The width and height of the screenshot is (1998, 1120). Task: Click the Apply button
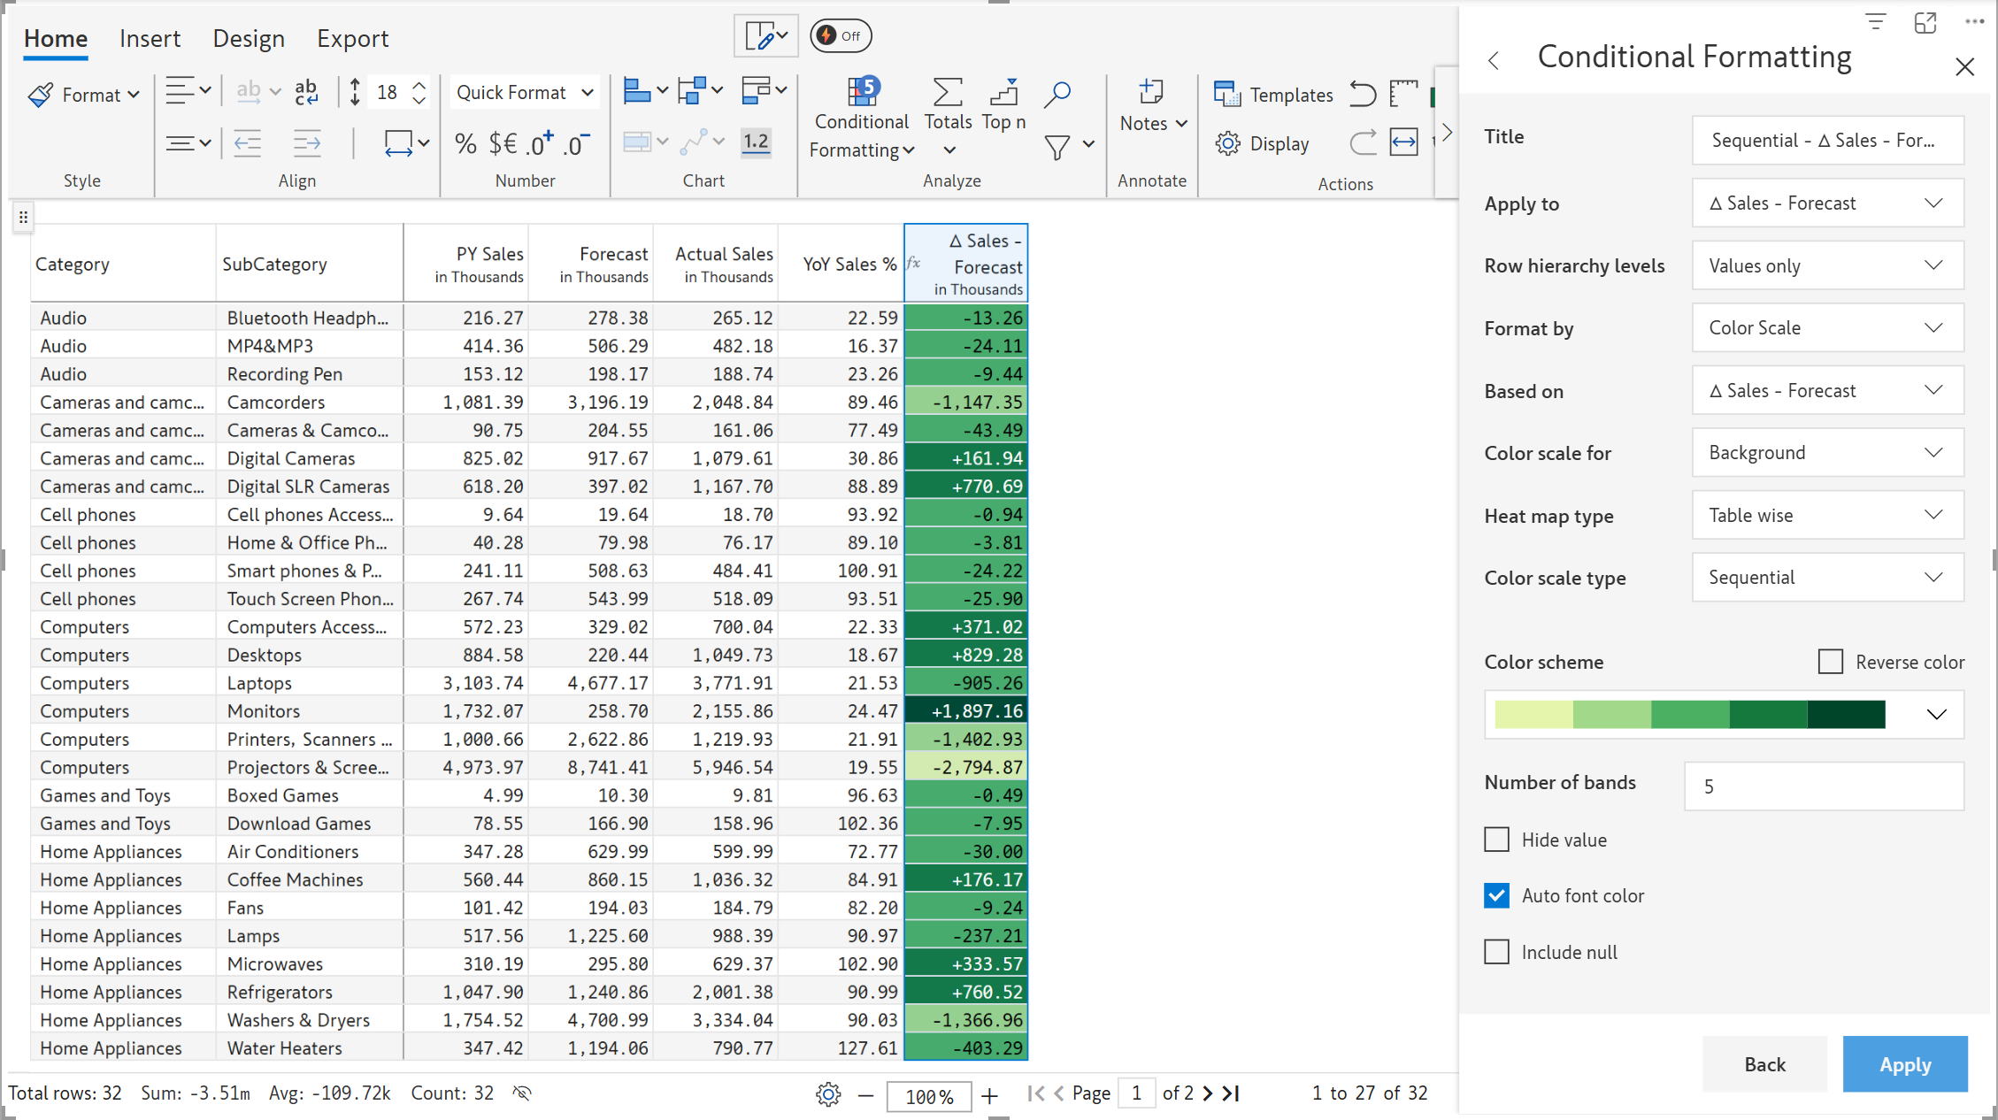(1904, 1064)
